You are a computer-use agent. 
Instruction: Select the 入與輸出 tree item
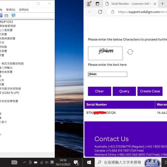[6, 68]
